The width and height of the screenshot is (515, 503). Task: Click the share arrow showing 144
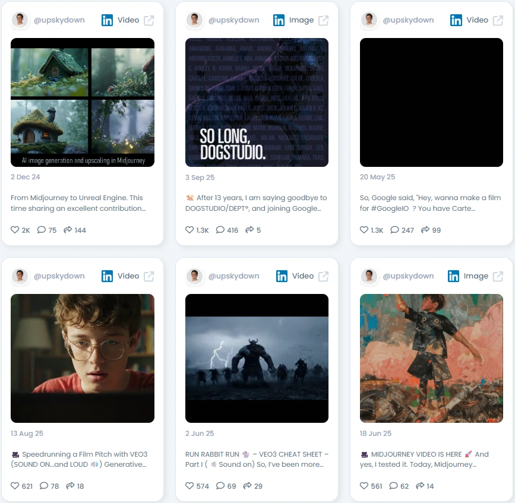[x=68, y=230]
